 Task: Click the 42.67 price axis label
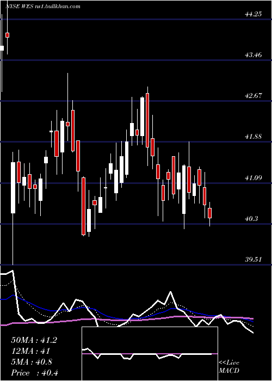254,96
